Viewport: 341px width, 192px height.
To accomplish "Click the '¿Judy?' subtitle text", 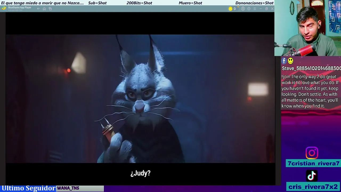I will pyautogui.click(x=140, y=173).
